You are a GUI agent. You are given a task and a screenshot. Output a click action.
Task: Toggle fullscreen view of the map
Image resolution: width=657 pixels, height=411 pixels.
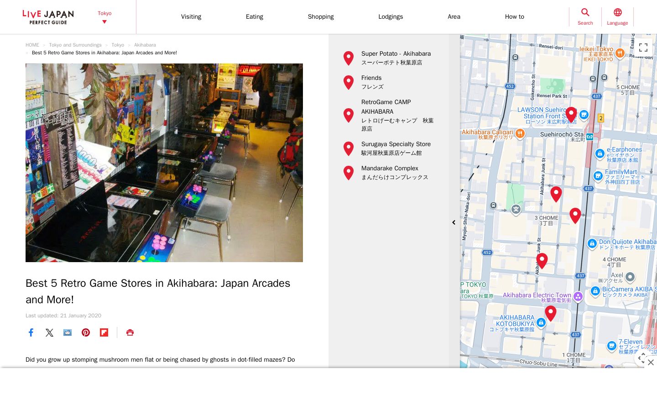643,47
